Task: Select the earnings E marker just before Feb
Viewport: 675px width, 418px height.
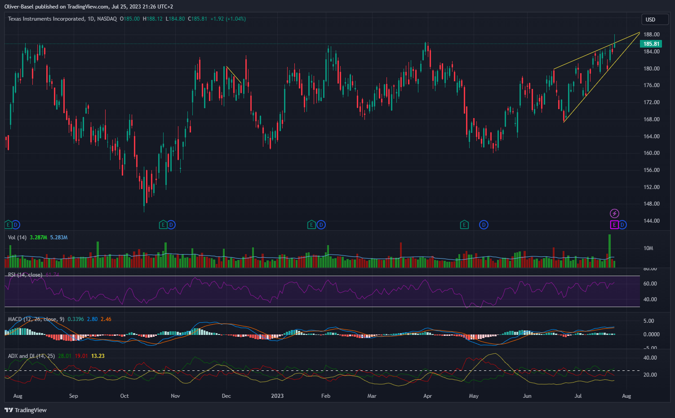Action: coord(311,224)
